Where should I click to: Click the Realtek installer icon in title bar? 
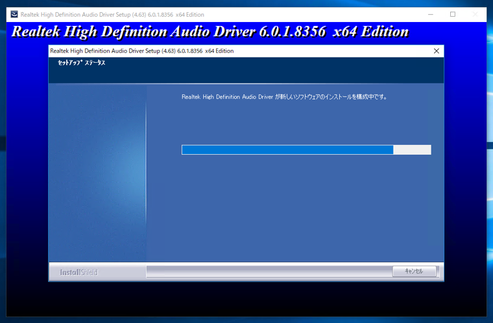(x=14, y=14)
